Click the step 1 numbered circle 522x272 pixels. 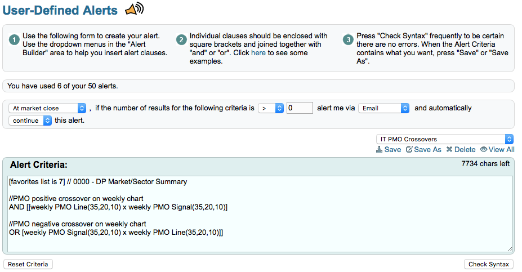(14, 40)
